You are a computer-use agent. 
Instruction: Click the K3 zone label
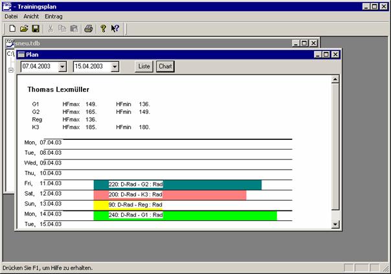point(36,127)
